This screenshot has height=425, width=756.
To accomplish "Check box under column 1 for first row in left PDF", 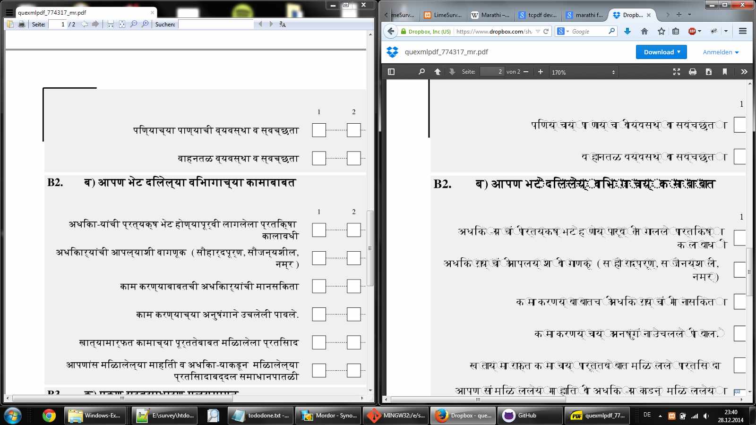I will click(319, 130).
